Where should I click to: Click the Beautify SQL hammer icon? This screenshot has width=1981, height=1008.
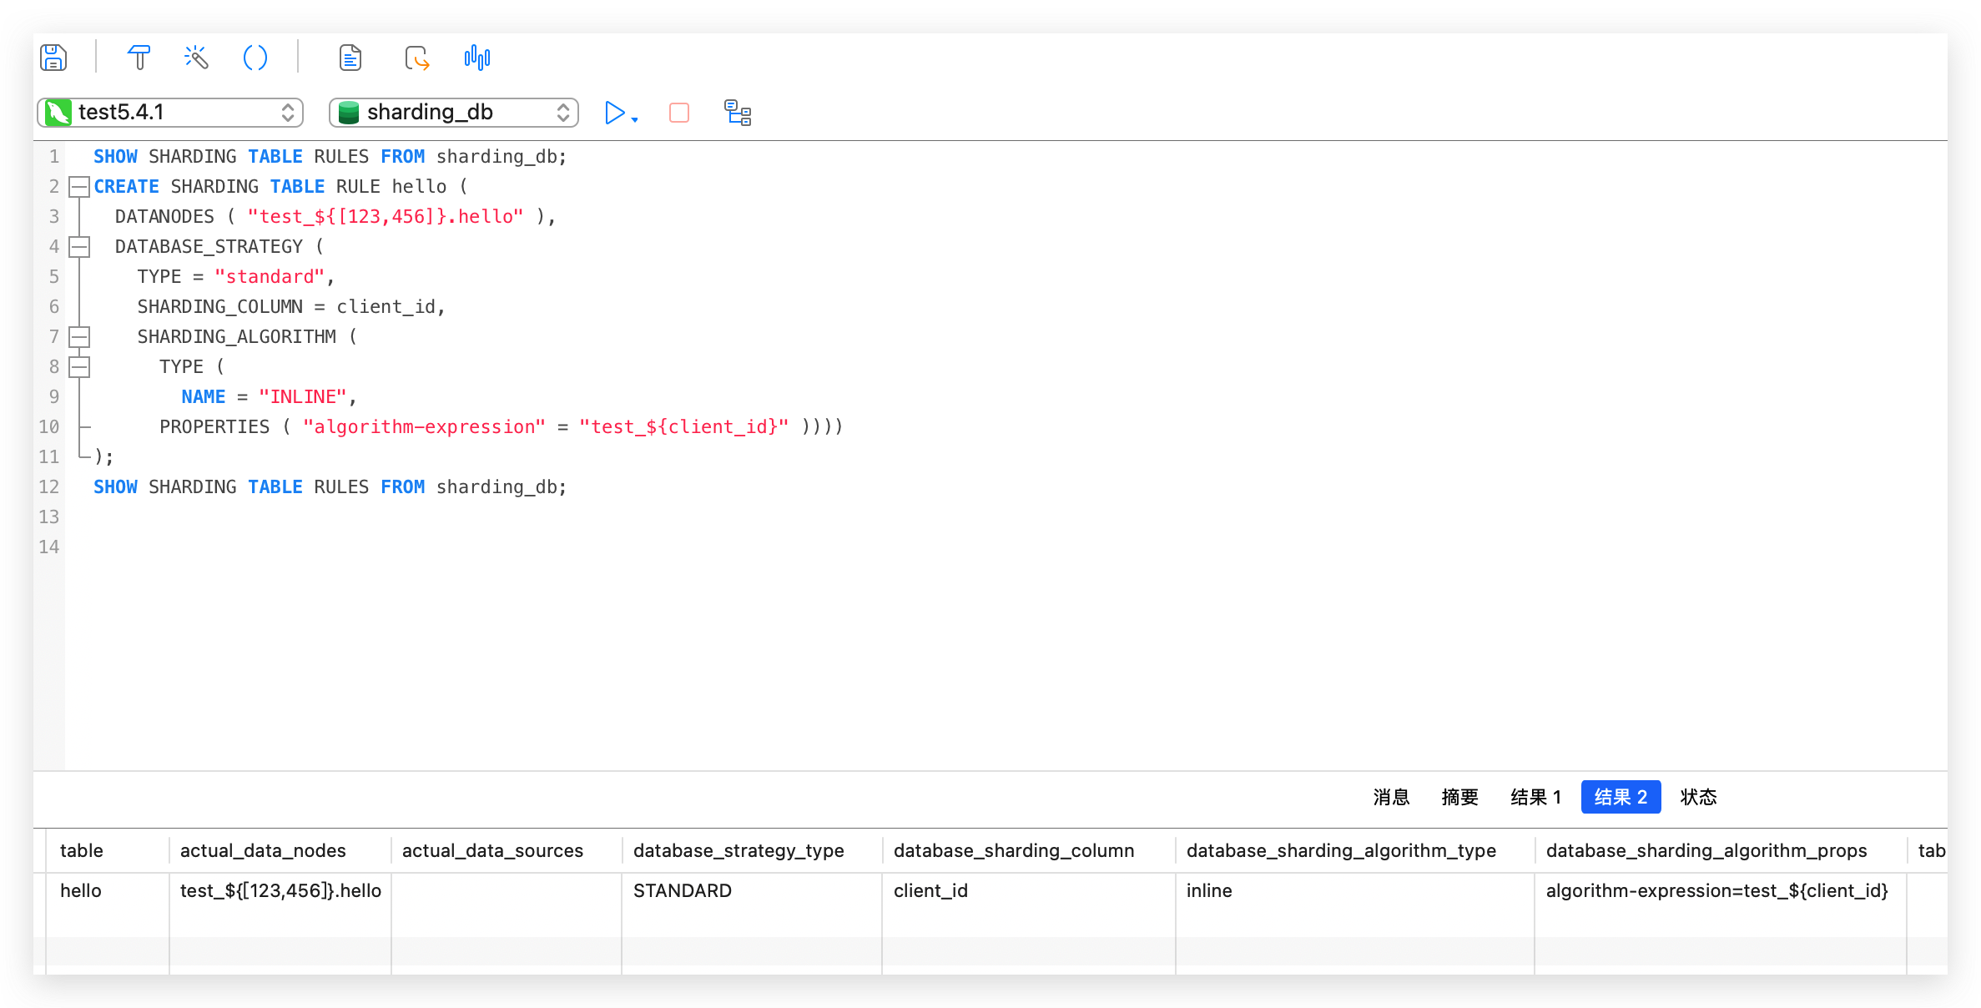point(139,57)
